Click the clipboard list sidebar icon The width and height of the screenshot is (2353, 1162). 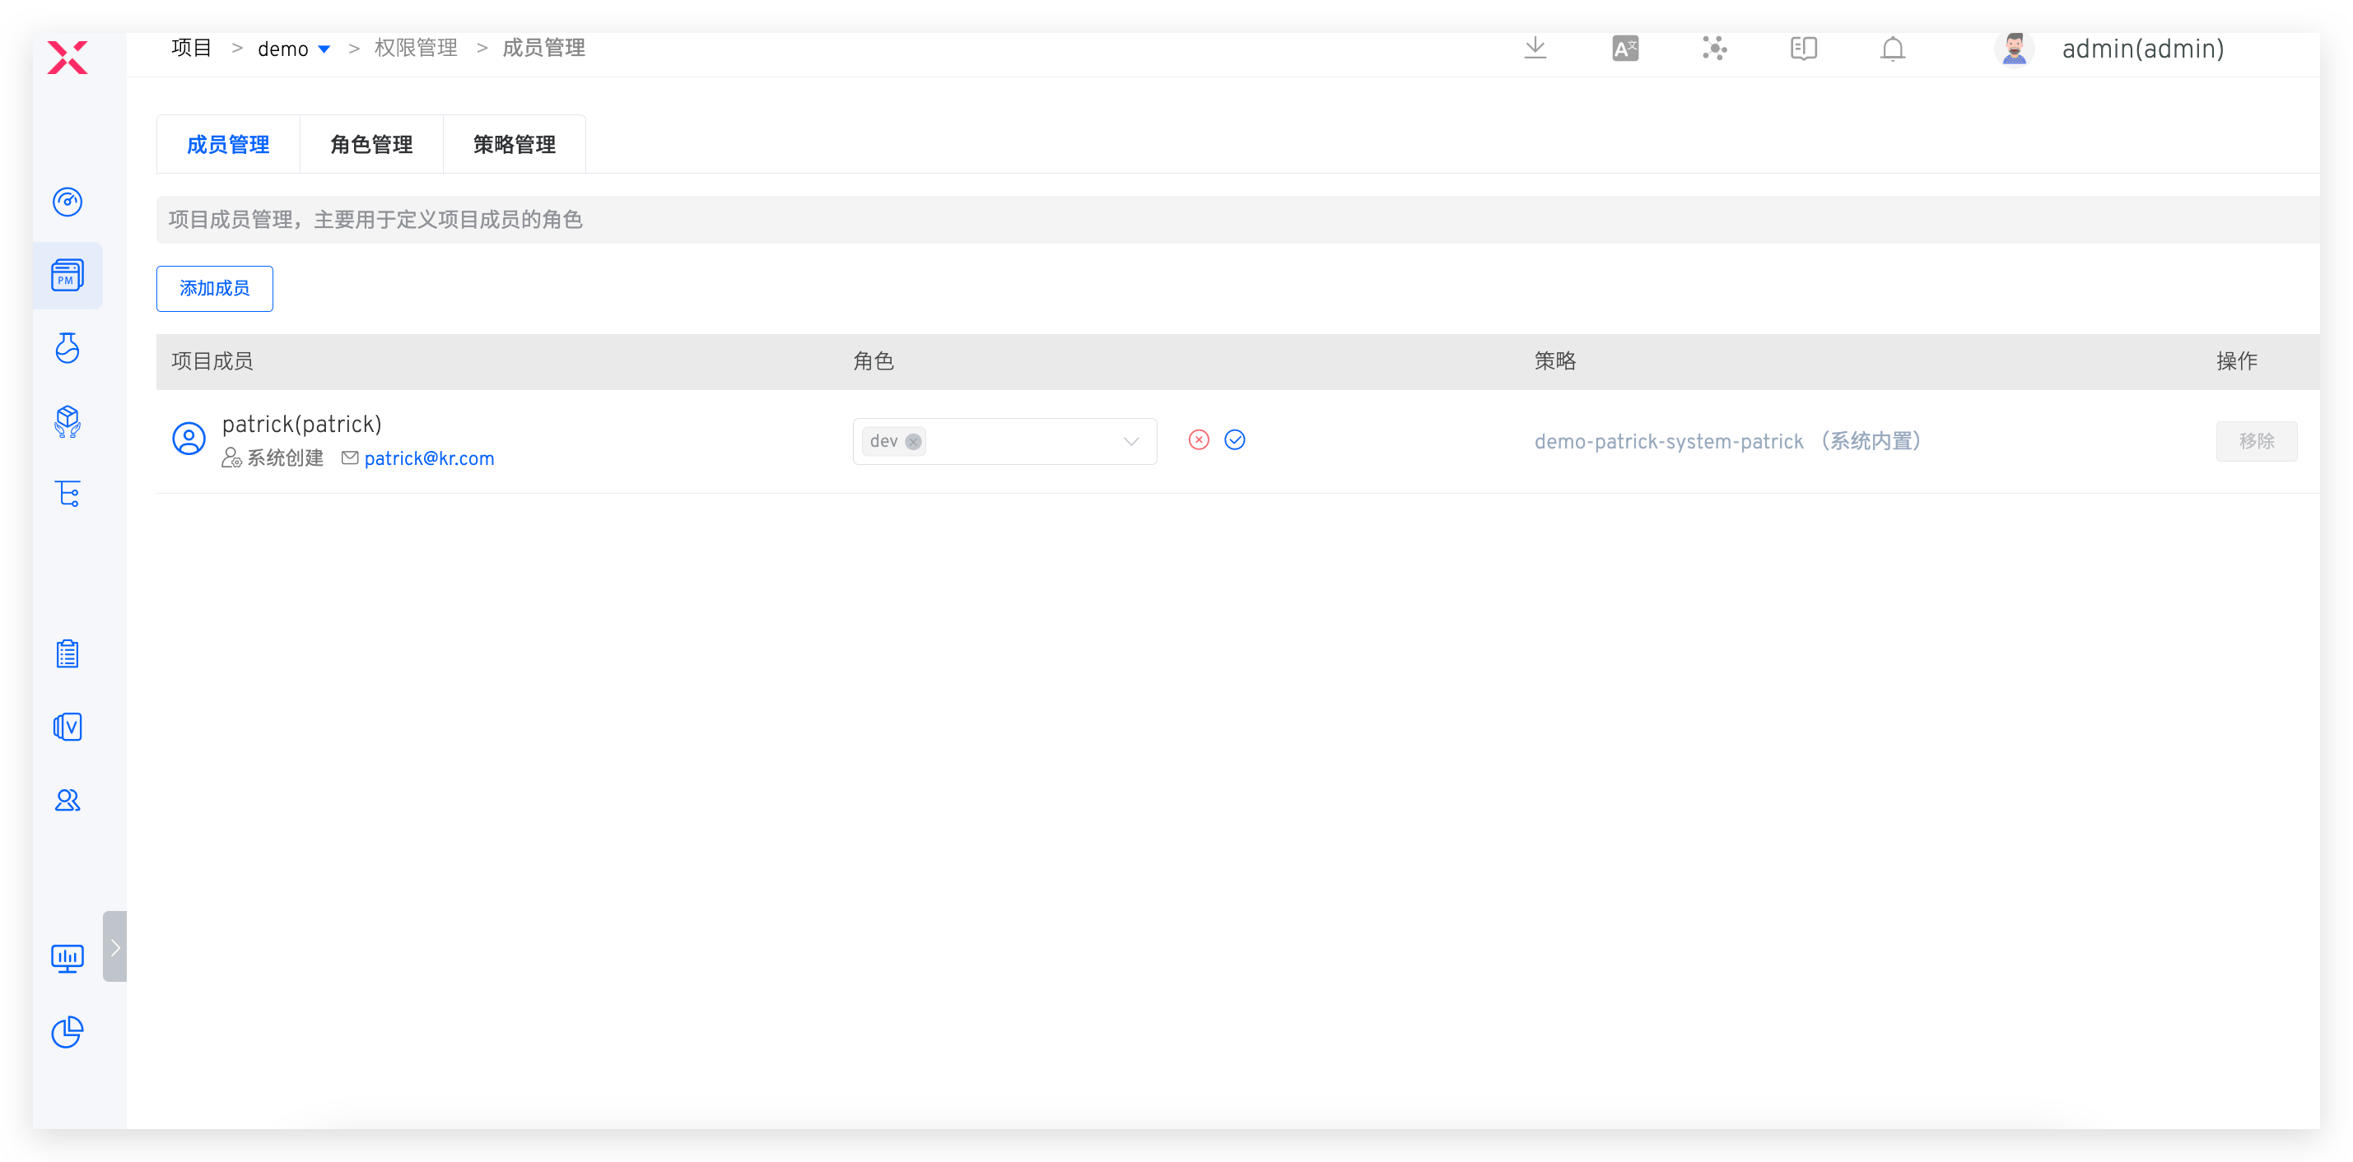coord(68,653)
